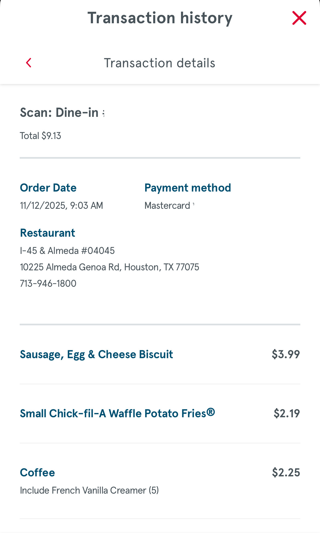
Task: Click Include French Vanilla Creamer note
Action: pos(89,490)
